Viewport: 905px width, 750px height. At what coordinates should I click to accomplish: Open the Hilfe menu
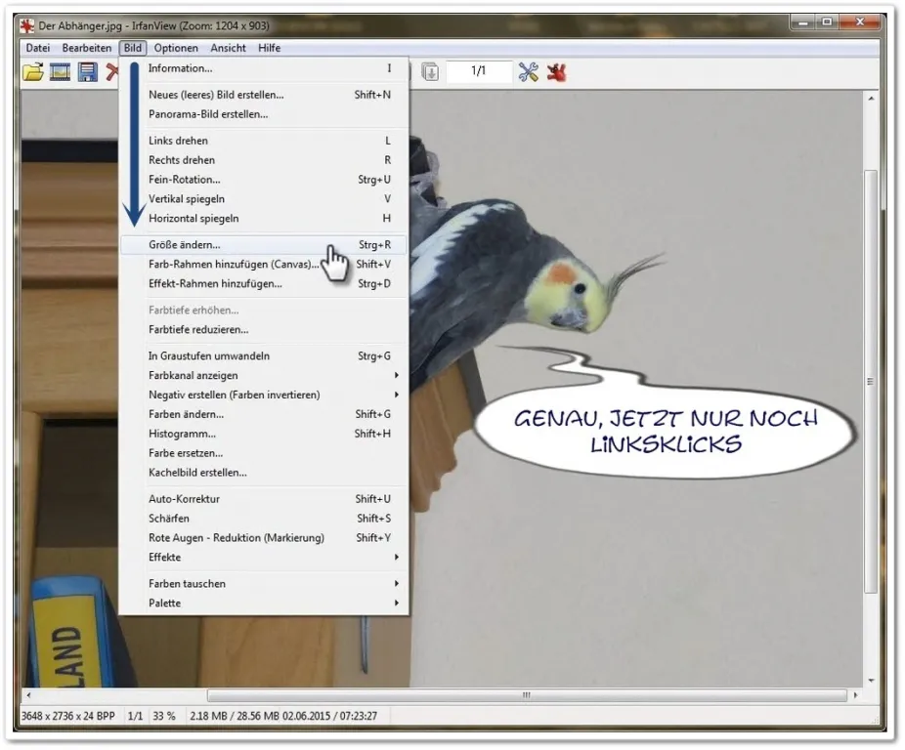point(270,48)
